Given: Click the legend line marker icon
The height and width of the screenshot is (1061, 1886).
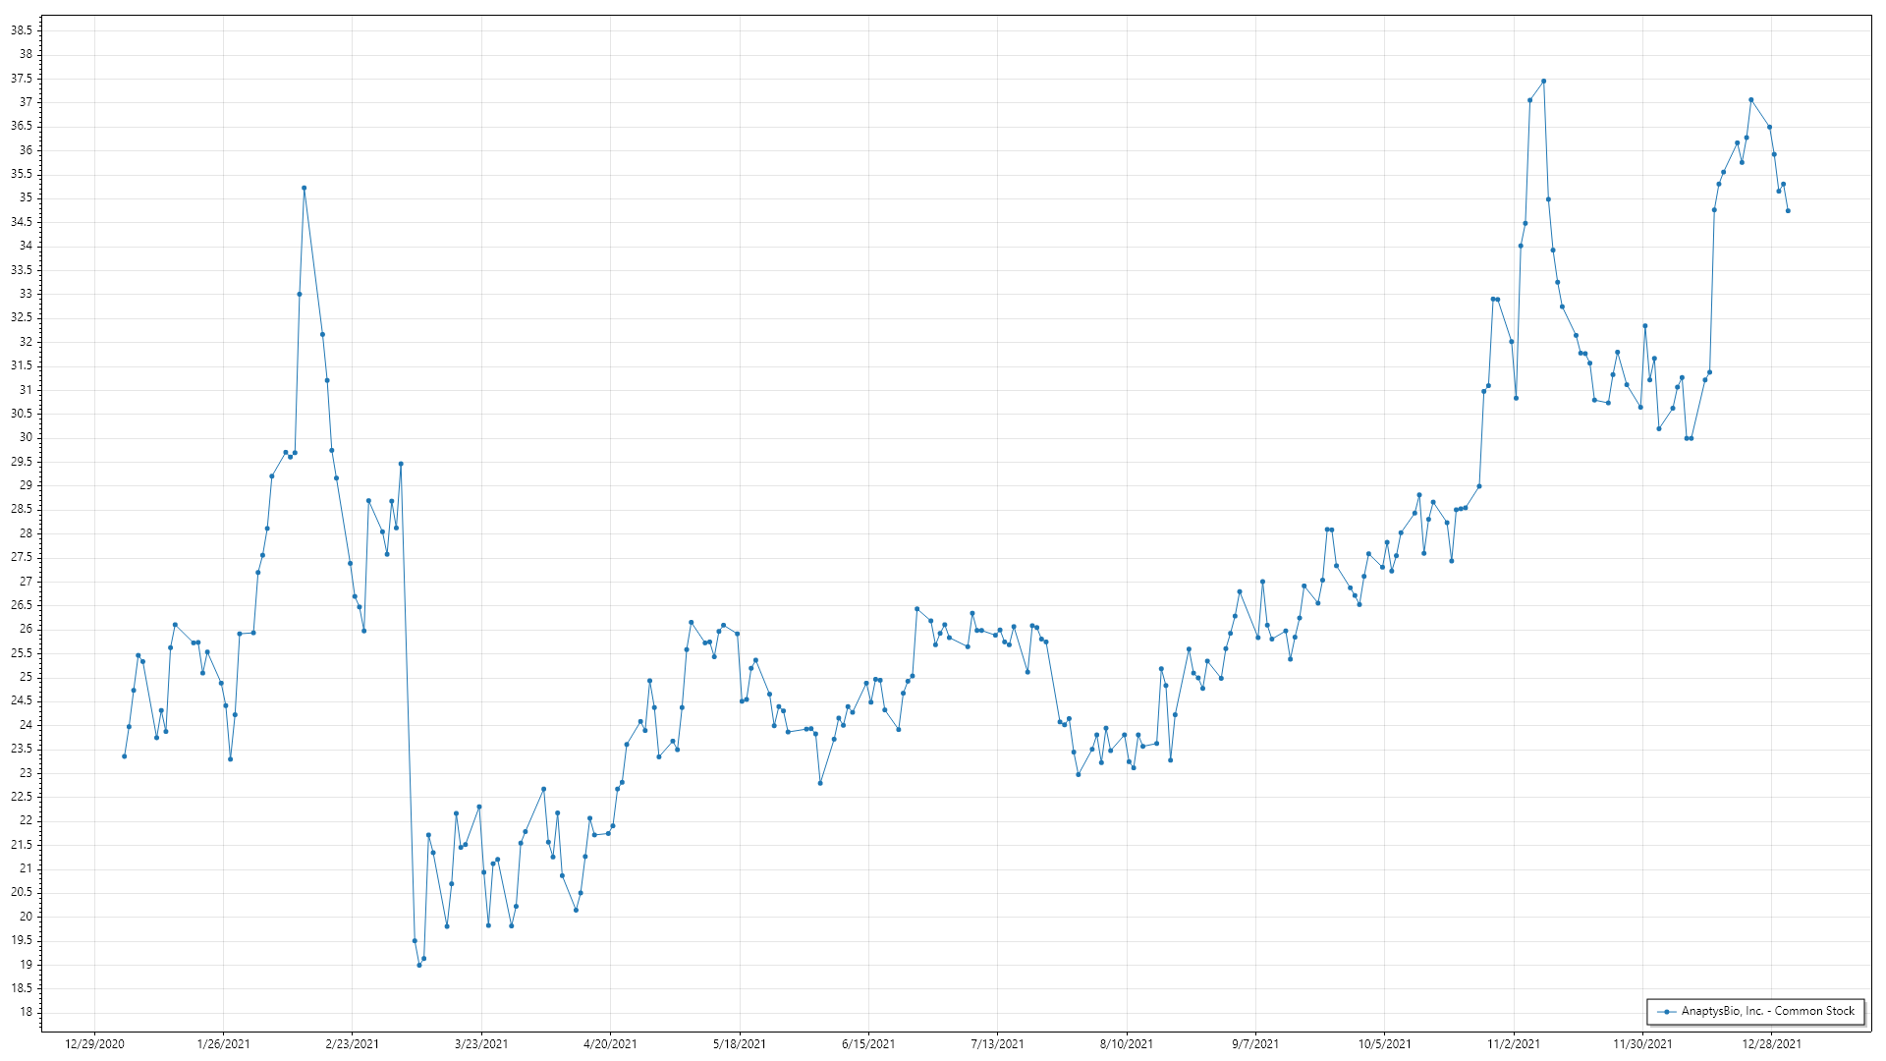Looking at the screenshot, I should (x=1667, y=1011).
